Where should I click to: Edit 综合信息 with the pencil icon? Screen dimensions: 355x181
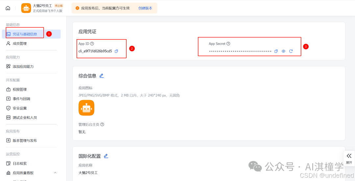pos(102,76)
